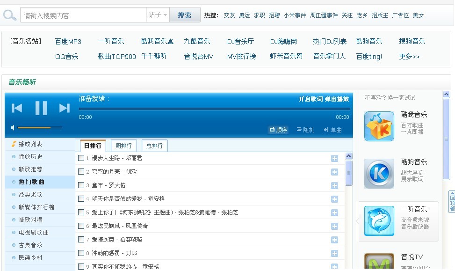Select 单曲 single-track repeat mode
The width and height of the screenshot is (455, 271).
[x=333, y=130]
